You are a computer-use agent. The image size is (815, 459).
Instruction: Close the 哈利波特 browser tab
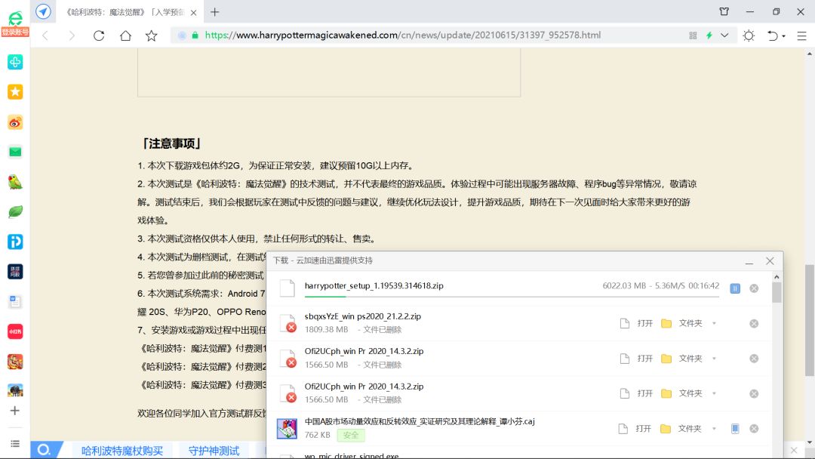point(193,13)
